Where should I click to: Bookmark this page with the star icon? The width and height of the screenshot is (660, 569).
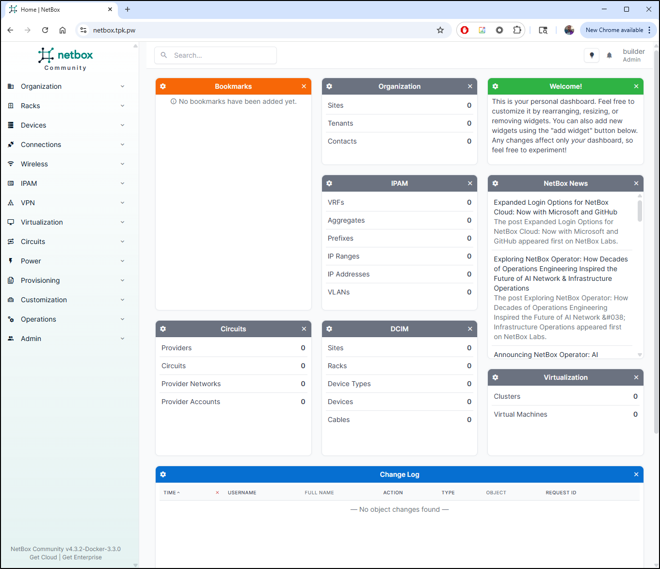440,30
